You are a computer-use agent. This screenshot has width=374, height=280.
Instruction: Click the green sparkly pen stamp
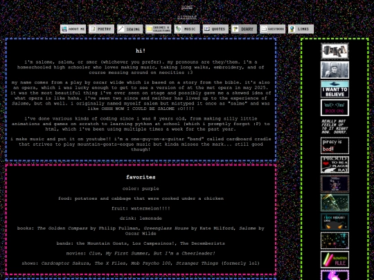(x=335, y=203)
